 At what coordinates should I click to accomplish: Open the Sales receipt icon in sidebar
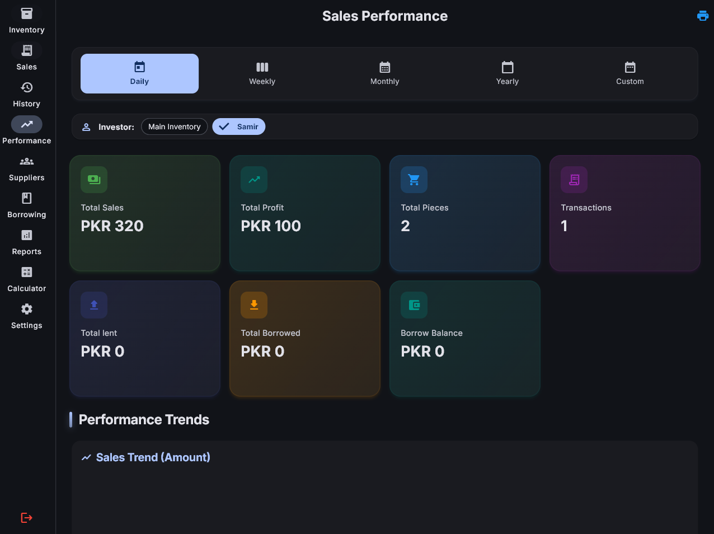(27, 50)
